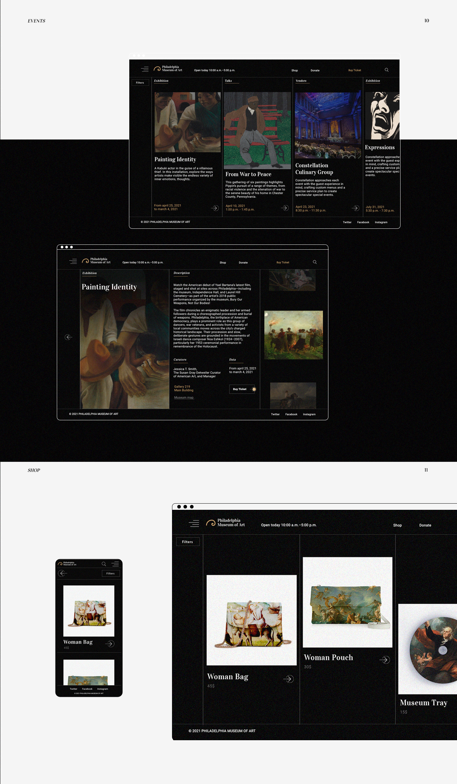
Task: Click Philadelphia Museum logo in events list window
Action: (x=168, y=69)
